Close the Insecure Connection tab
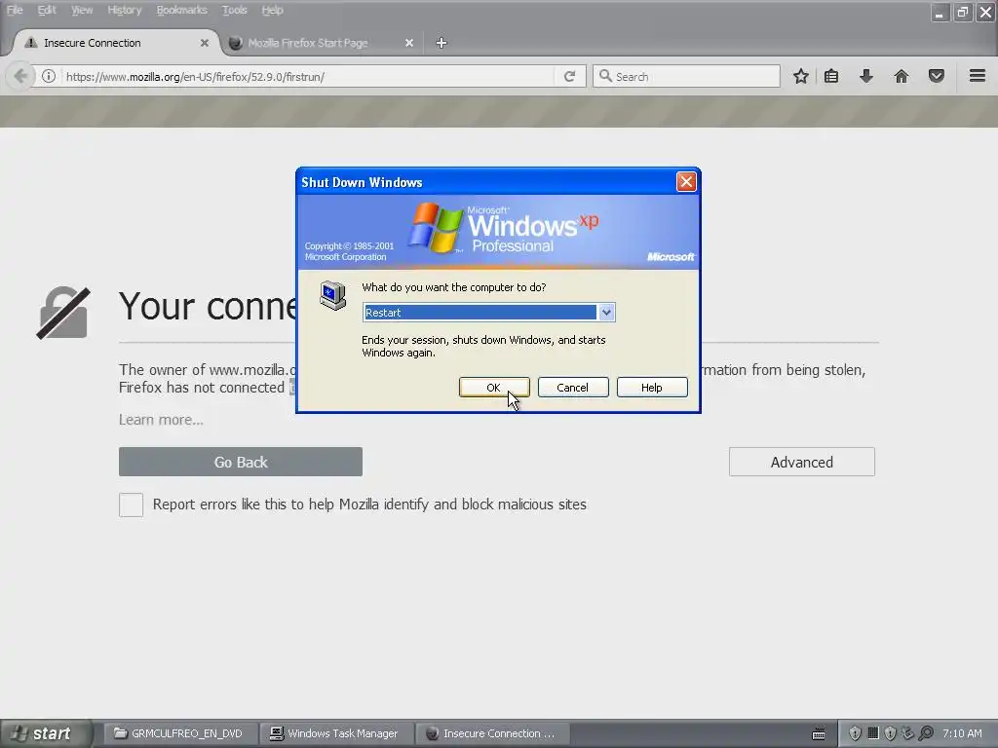This screenshot has width=998, height=748. click(205, 43)
